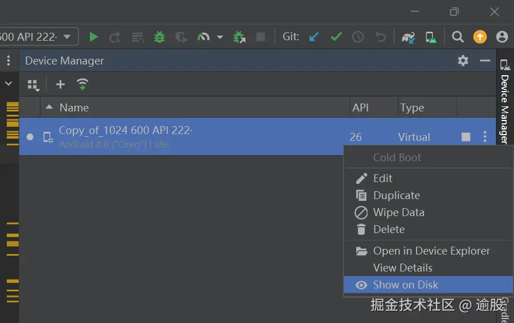Open the Device Manager side tab
This screenshot has height=323, width=514.
tap(505, 102)
